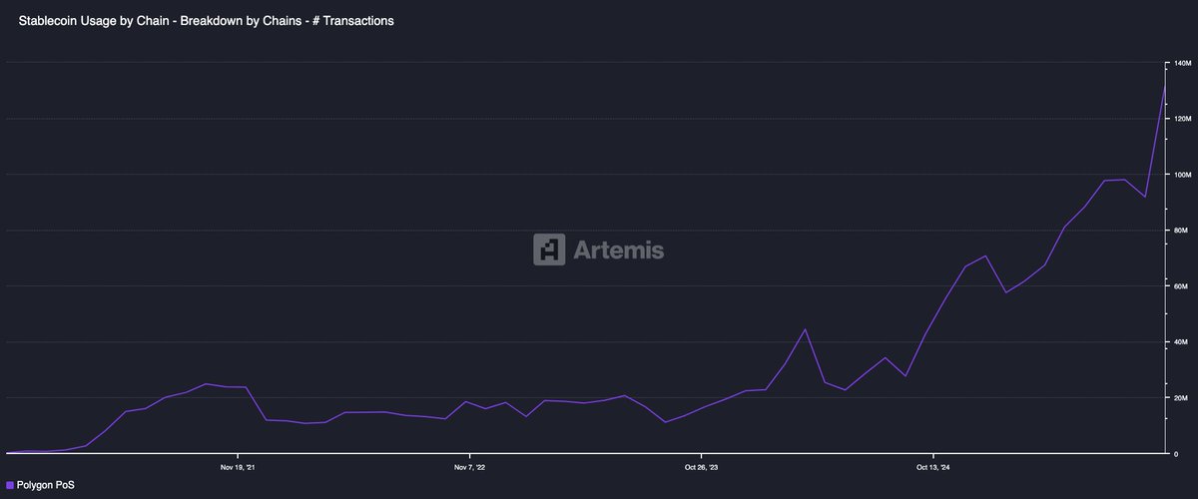Click the purple Polygon PoS legend swatch
1198x499 pixels.
click(10, 484)
